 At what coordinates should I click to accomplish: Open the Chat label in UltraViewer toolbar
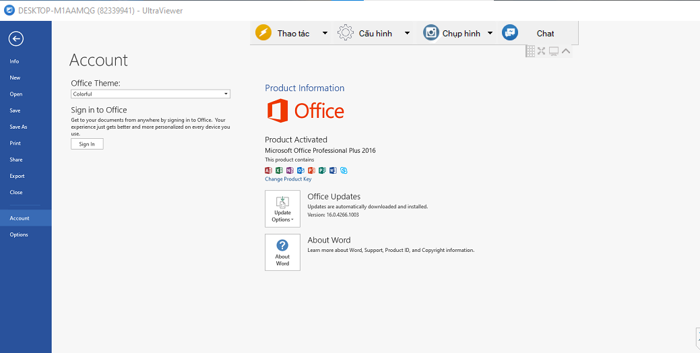(x=545, y=34)
